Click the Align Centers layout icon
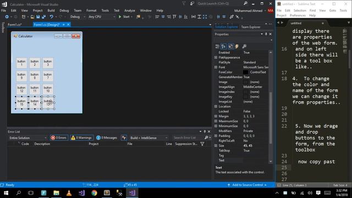This screenshot has width=352, height=198. pyautogui.click(x=163, y=17)
